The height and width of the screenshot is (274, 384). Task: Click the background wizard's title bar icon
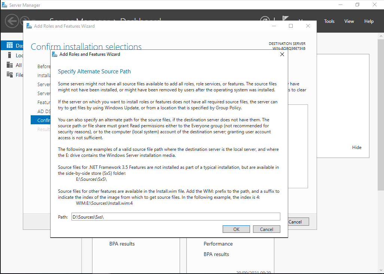(29, 26)
